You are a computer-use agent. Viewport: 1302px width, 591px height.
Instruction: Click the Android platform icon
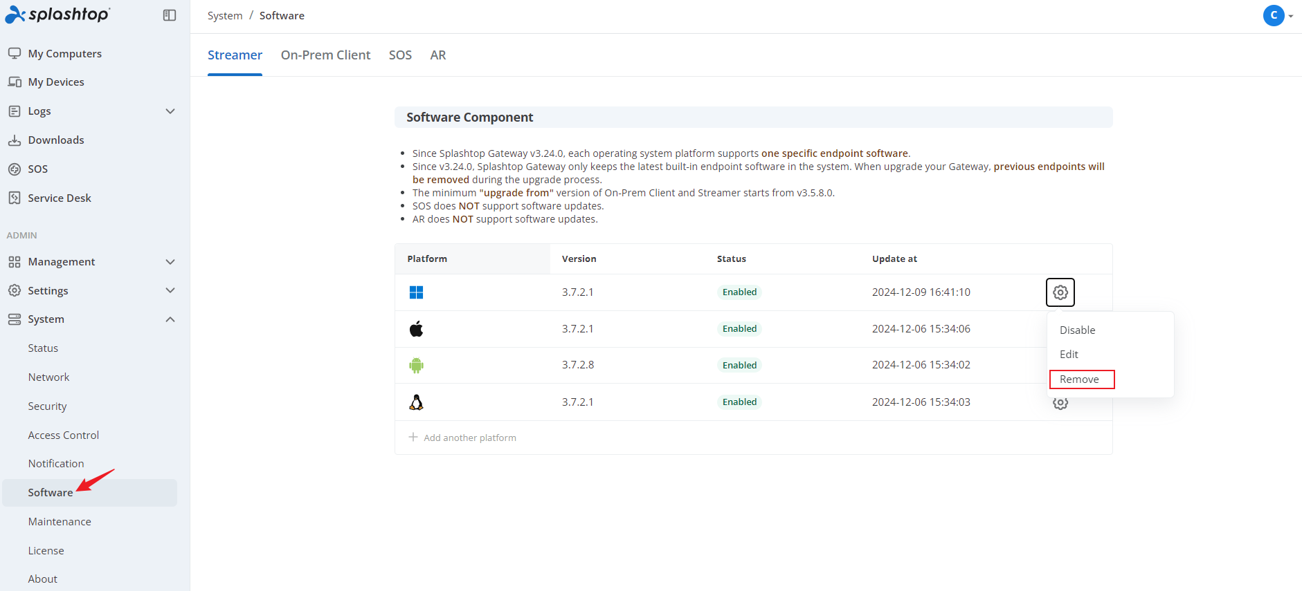click(416, 365)
